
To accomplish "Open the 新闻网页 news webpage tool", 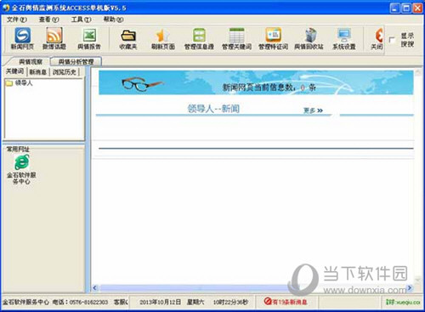I will (22, 38).
